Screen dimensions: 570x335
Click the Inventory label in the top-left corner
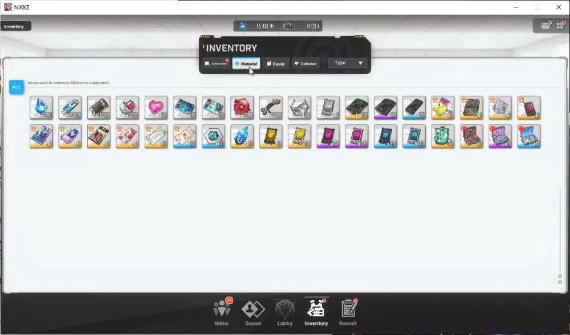click(15, 27)
